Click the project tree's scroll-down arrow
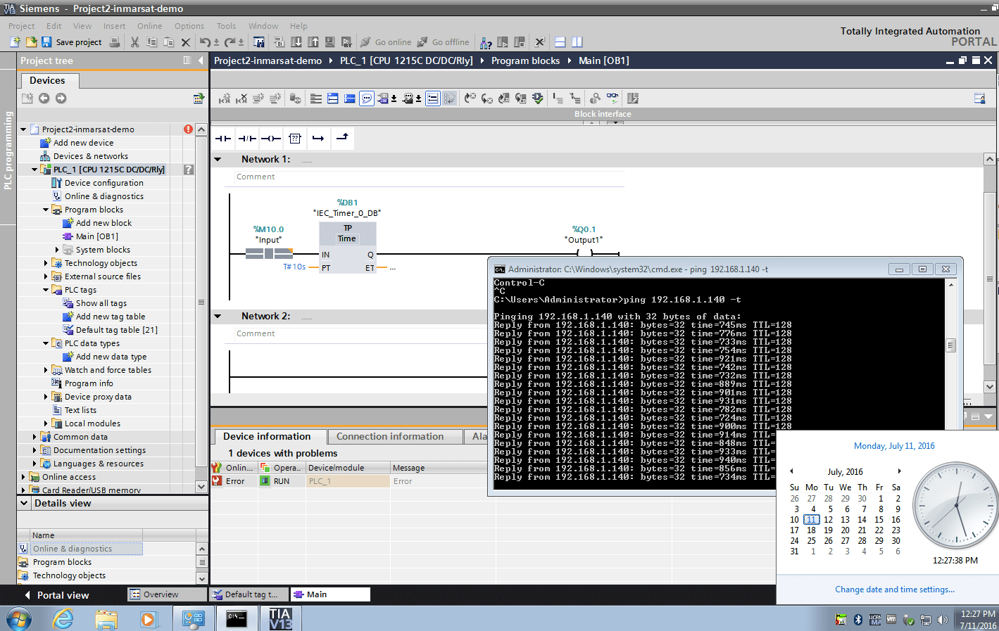The height and width of the screenshot is (631, 999). [201, 486]
